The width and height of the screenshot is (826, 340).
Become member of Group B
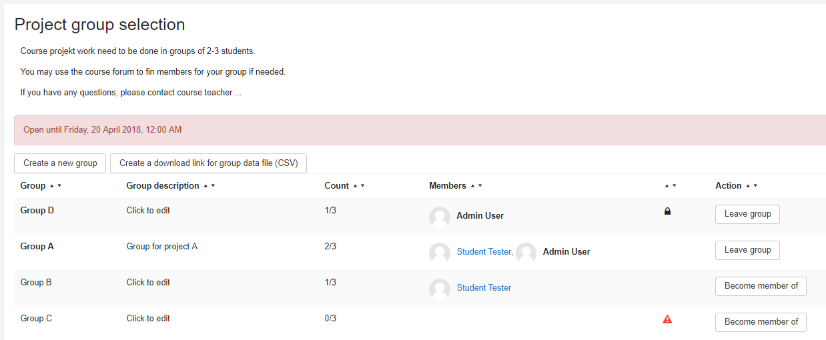761,286
